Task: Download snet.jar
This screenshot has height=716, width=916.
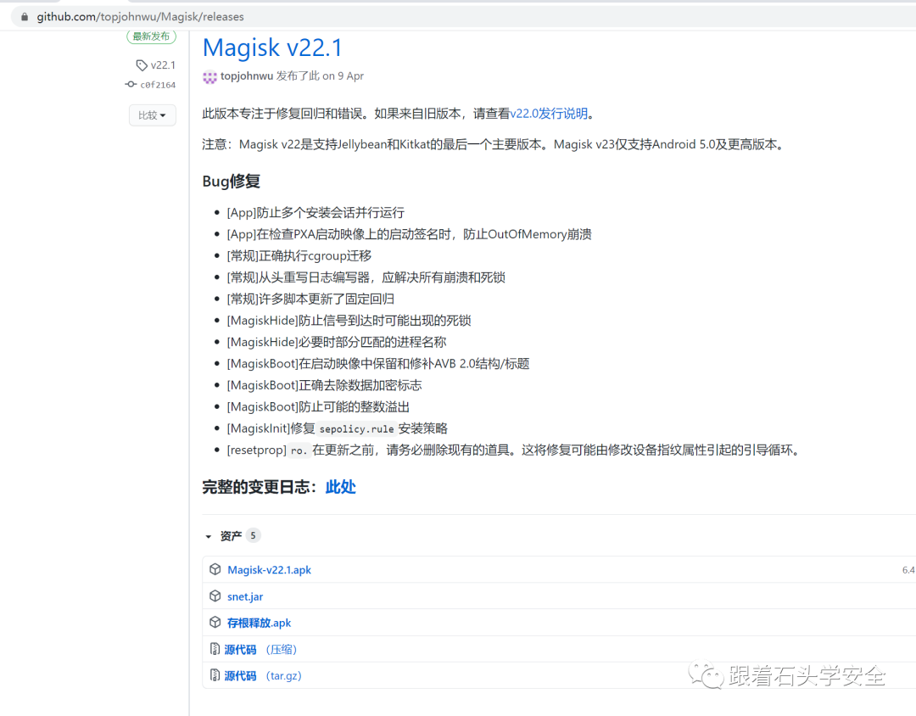Action: point(245,596)
